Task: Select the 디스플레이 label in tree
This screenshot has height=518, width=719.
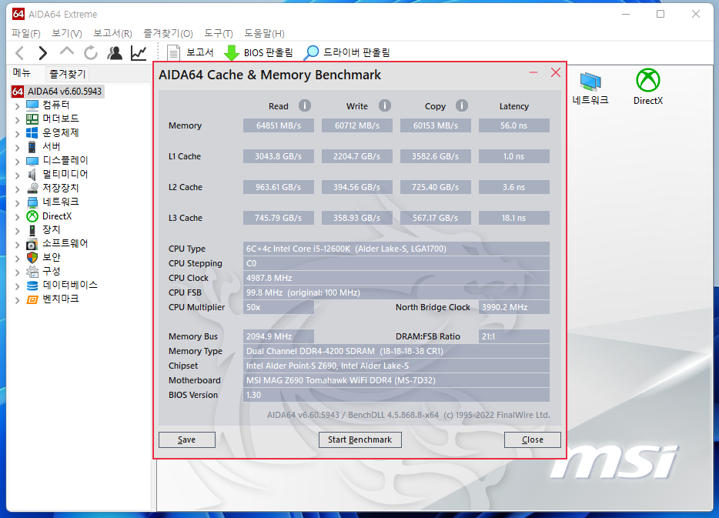Action: [65, 161]
